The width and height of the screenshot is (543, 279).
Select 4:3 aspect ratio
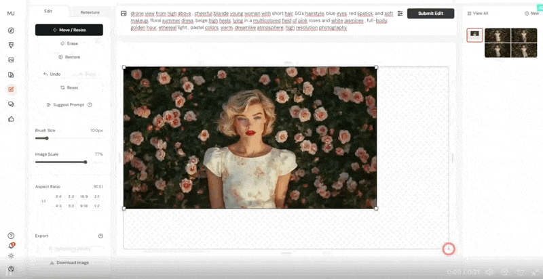(58, 206)
